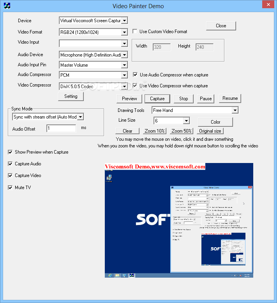Viewport: 277px width, 303px height.
Task: Click the Audio Offset input field
Action: [x=62, y=128]
